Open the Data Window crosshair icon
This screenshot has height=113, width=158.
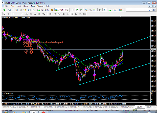pos(21,10)
